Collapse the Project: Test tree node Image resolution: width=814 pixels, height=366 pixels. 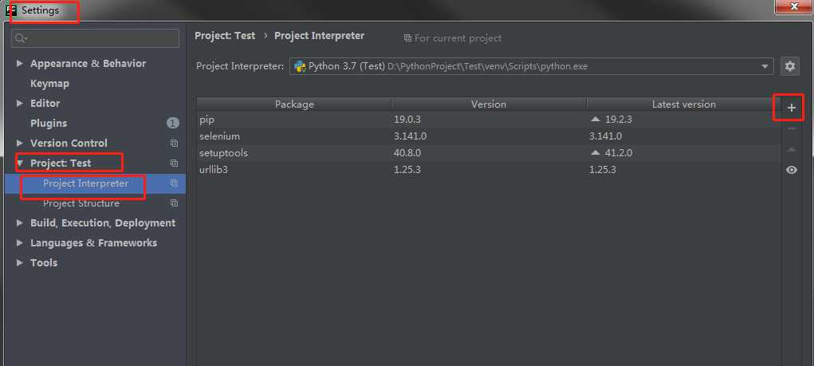click(x=20, y=163)
